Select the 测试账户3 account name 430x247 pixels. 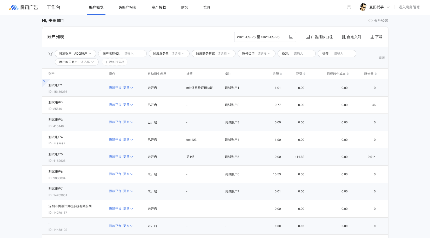coord(56,120)
